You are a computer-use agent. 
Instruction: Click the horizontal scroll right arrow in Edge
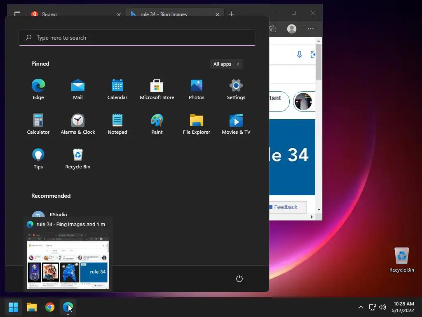(x=312, y=217)
